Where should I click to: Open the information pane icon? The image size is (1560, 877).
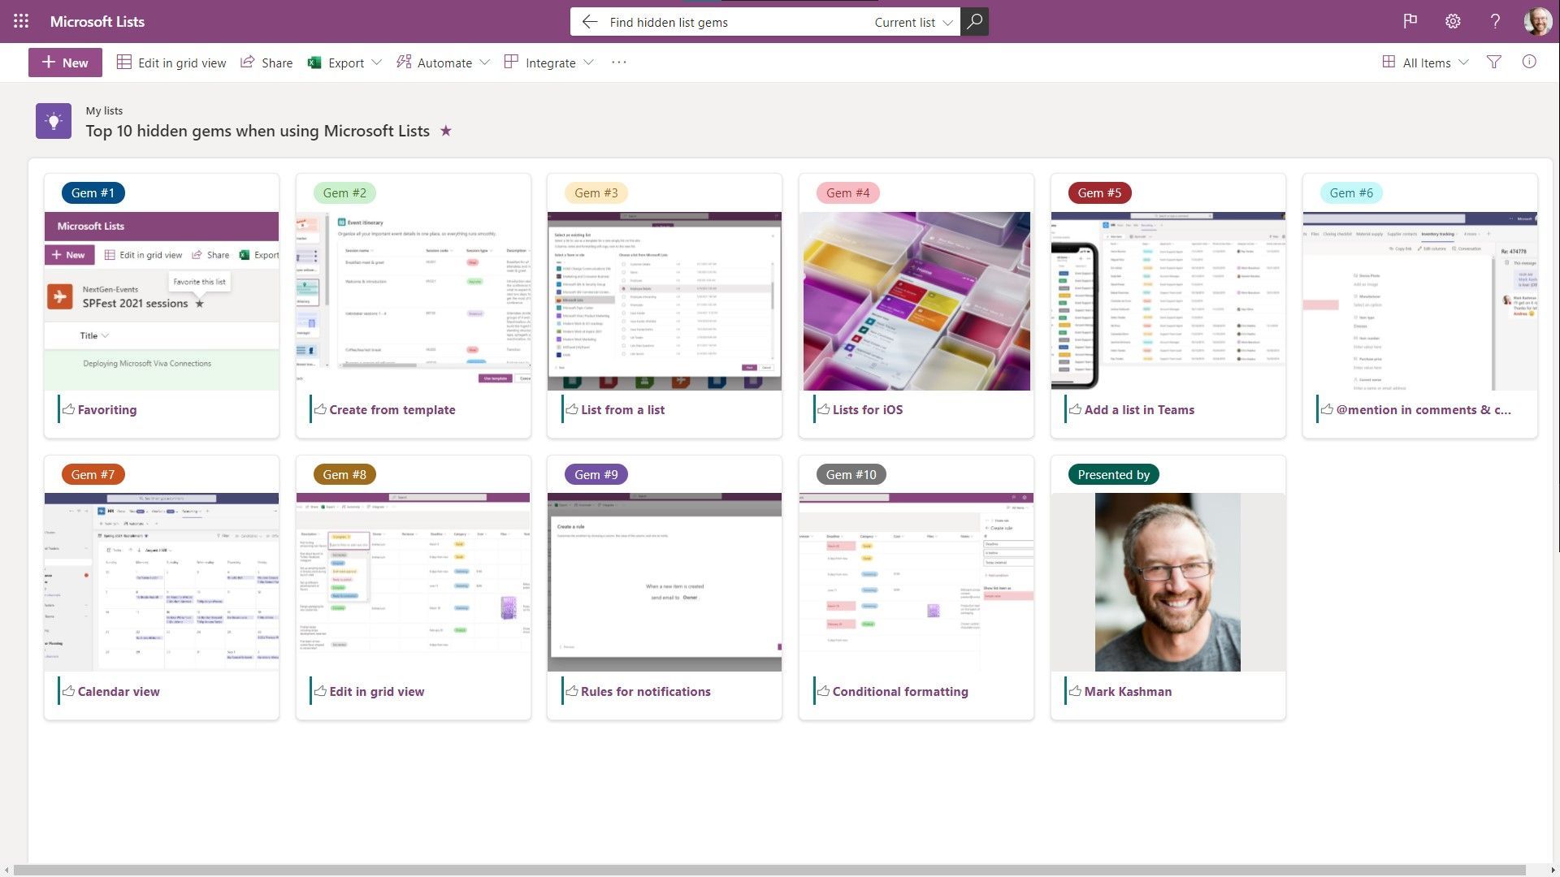tap(1528, 62)
